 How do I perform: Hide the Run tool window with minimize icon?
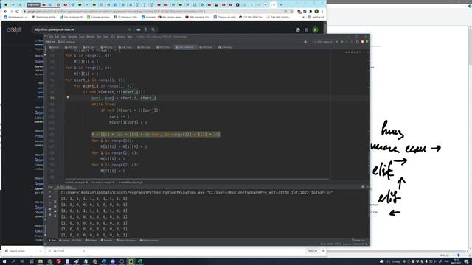pyautogui.click(x=367, y=187)
